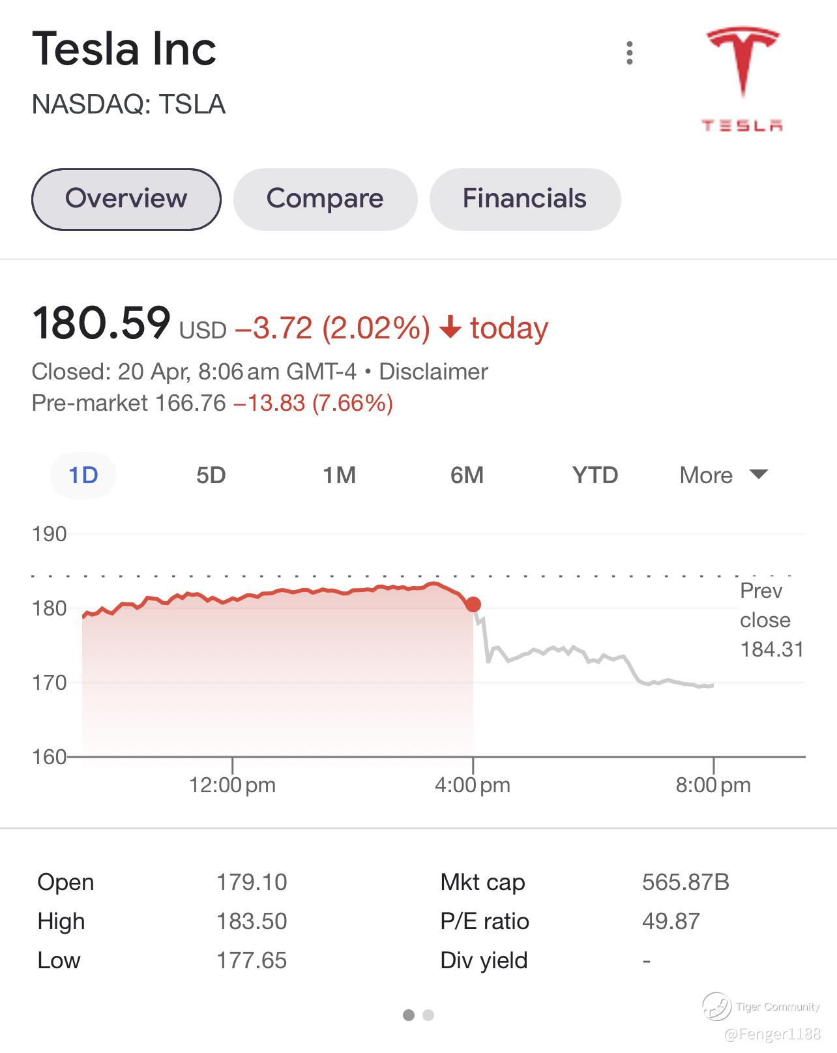Go to second stats page dot
The width and height of the screenshot is (837, 1053).
(x=428, y=1015)
